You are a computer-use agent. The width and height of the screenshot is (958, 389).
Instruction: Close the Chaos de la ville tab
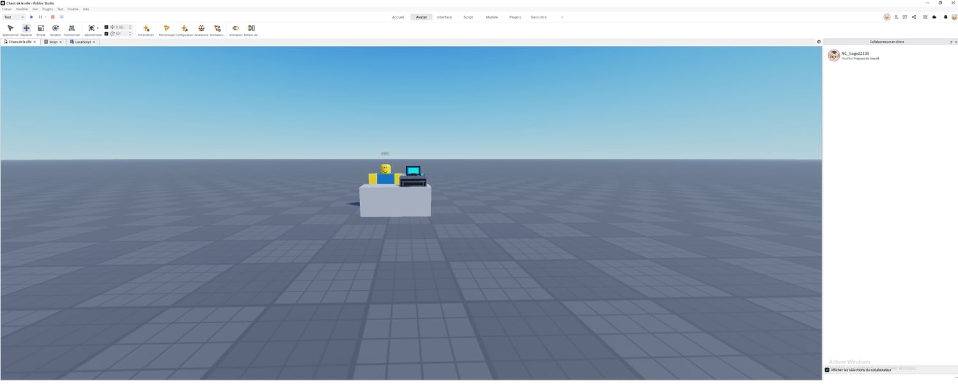pyautogui.click(x=35, y=41)
